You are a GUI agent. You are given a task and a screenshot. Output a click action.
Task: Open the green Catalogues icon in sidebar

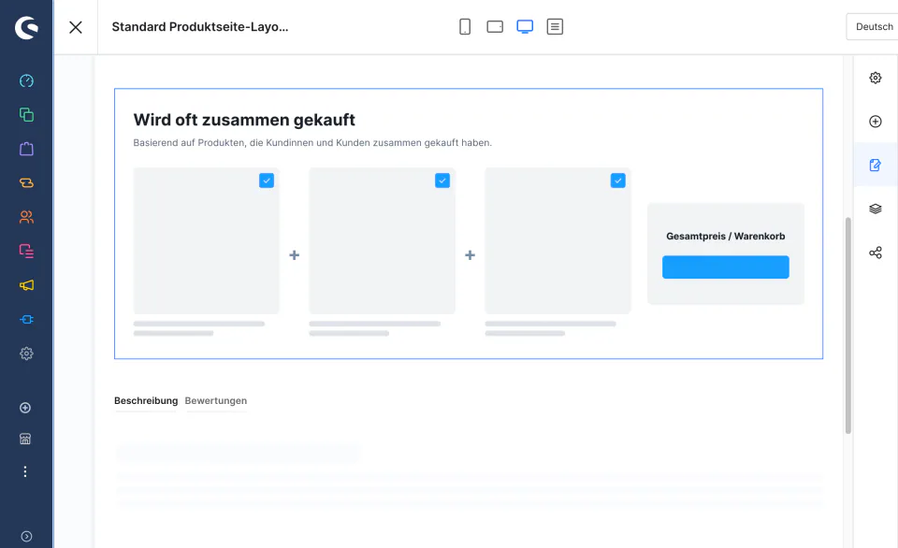[x=26, y=114]
